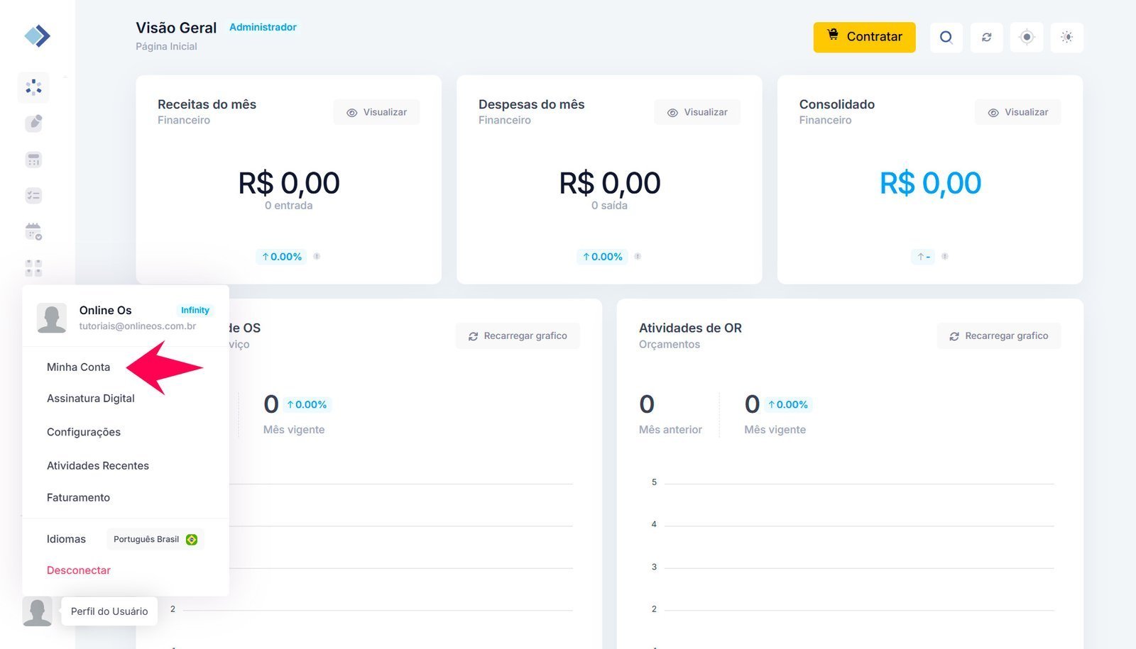Click the search magnifier icon in header
The image size is (1136, 649).
pos(946,37)
